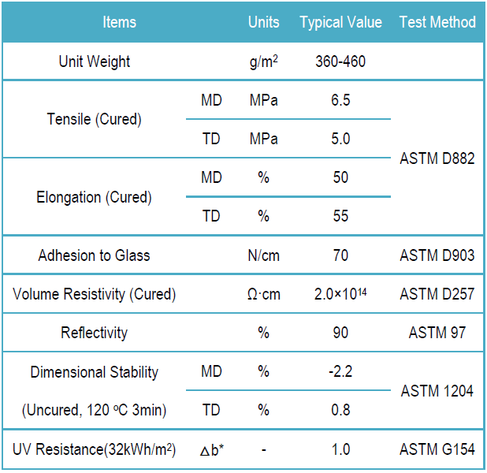Click the elongation TD value 55
The height and width of the screenshot is (473, 487).
(340, 216)
